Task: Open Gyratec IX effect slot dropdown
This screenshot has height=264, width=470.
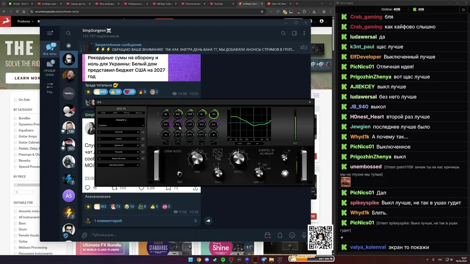Action: point(138,146)
